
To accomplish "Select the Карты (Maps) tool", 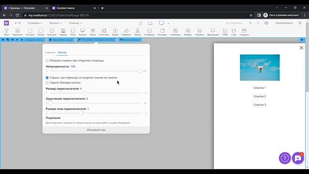I will [x=138, y=32].
